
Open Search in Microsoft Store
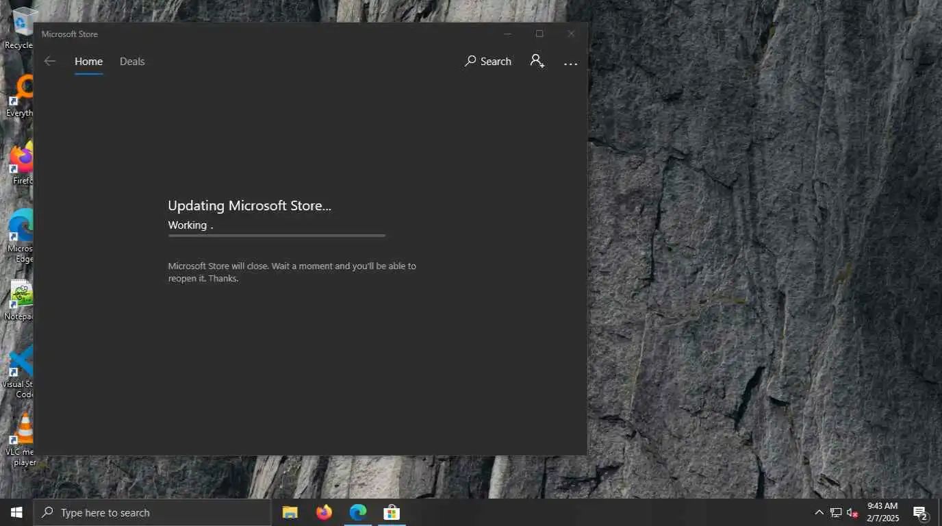[x=488, y=62]
